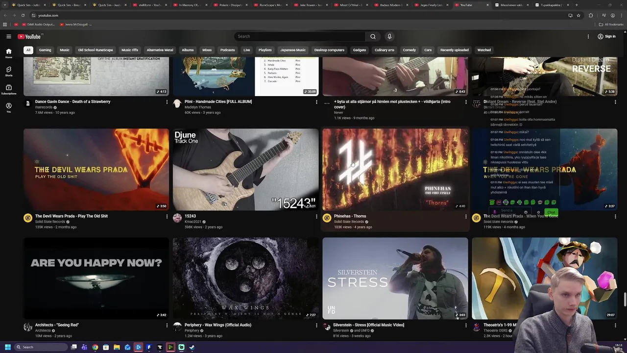Select the Recently uploaded chip
Screen dimensions: 627x353
click(x=455, y=50)
